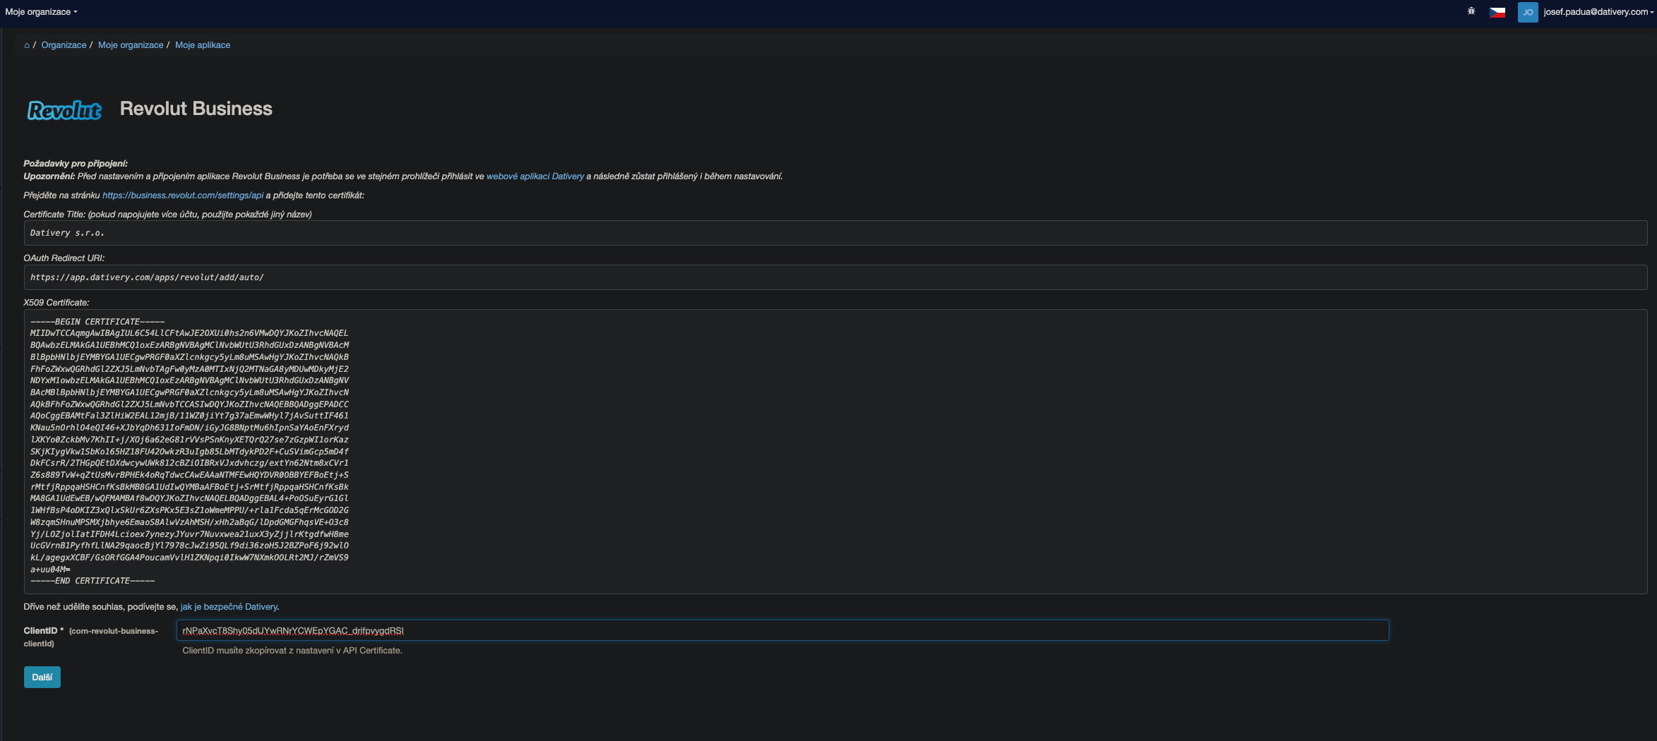Image resolution: width=1657 pixels, height=741 pixels.
Task: Click the Požadavky pro připojení heading
Action: 76,164
